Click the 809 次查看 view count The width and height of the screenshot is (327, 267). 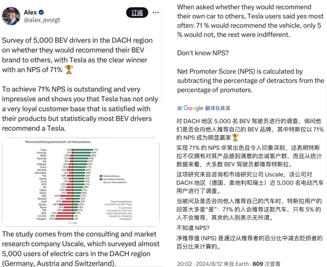266,264
